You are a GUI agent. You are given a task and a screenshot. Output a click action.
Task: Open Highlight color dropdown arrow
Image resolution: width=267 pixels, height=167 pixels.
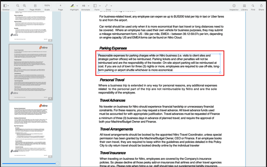point(77,6)
